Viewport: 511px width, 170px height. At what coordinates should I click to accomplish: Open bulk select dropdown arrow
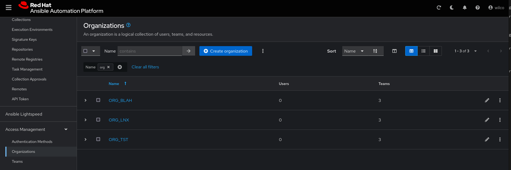click(x=94, y=51)
